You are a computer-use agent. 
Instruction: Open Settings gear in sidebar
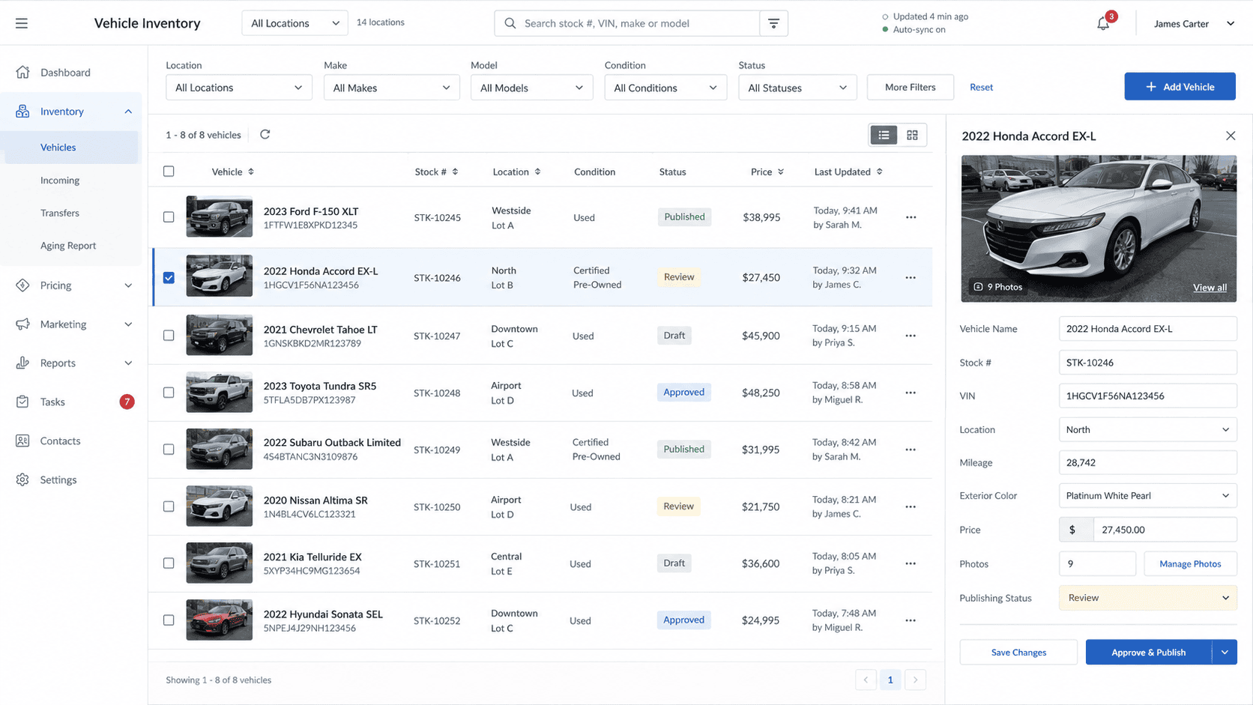pyautogui.click(x=22, y=479)
